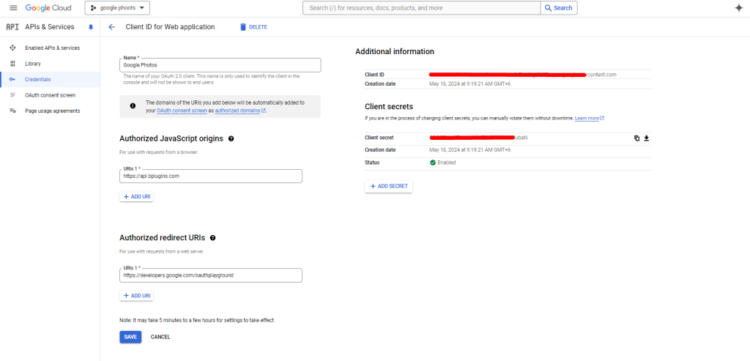Viewport: 750px width, 361px height.
Task: Click the Google Cloud logo
Action: coord(48,8)
